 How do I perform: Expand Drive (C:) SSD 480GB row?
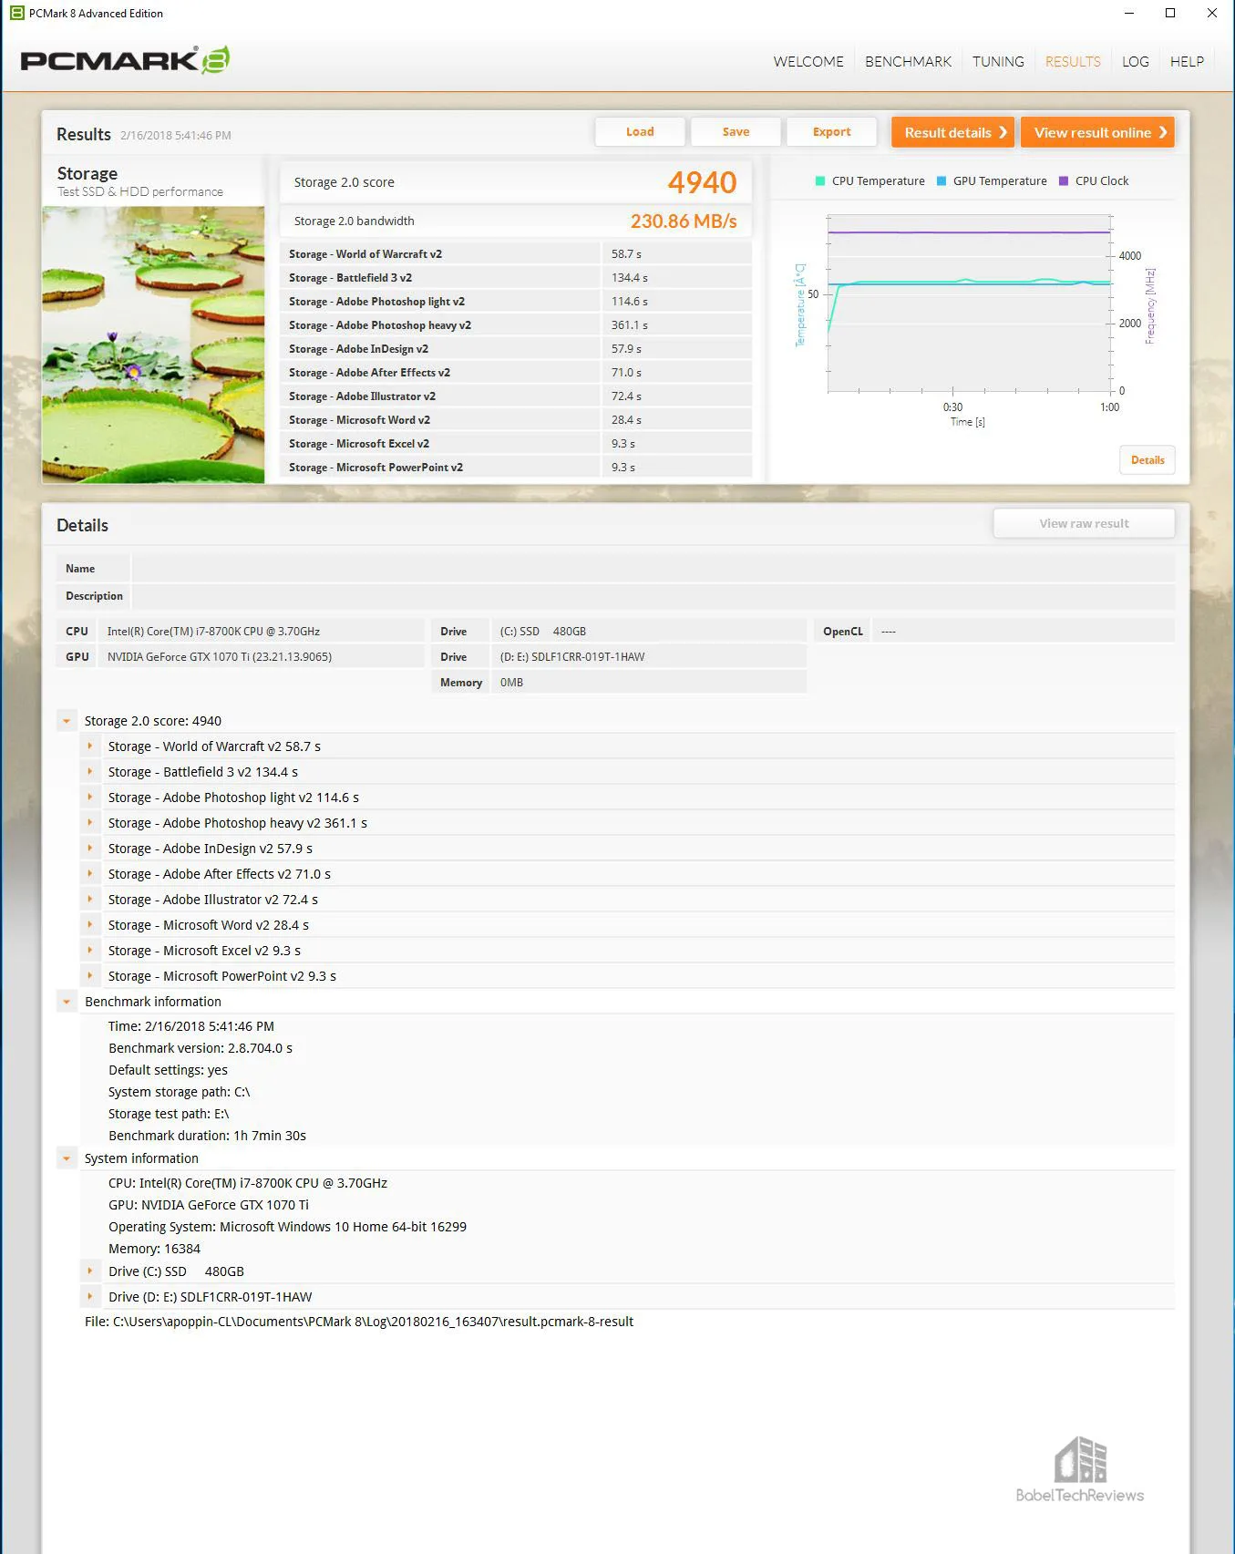pos(90,1271)
